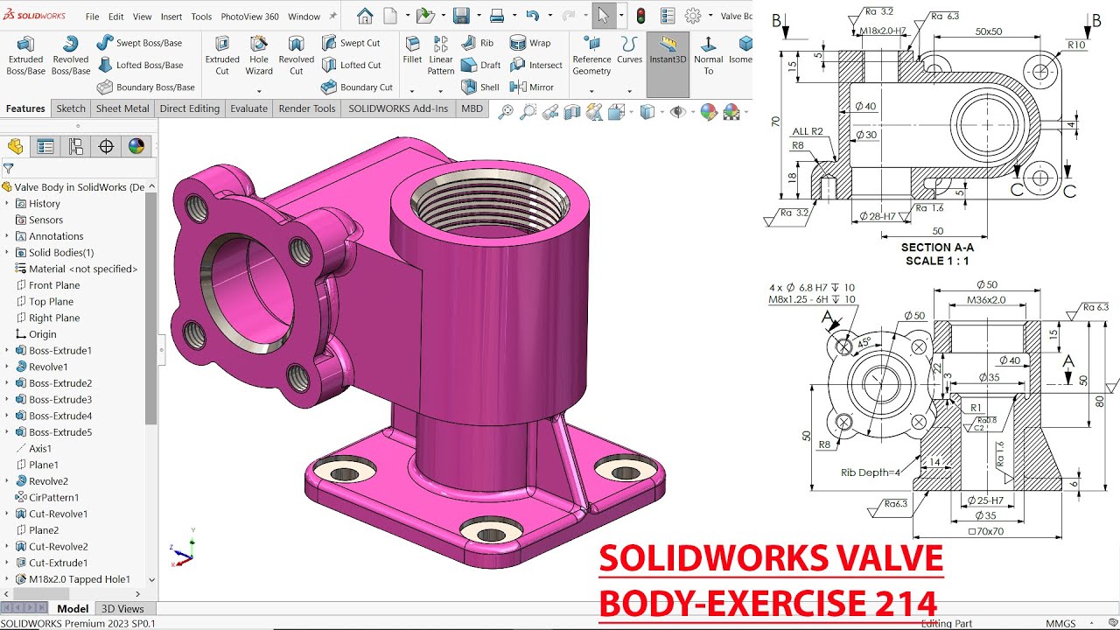The image size is (1120, 630).
Task: Activate the Fillet tool
Action: (x=412, y=51)
